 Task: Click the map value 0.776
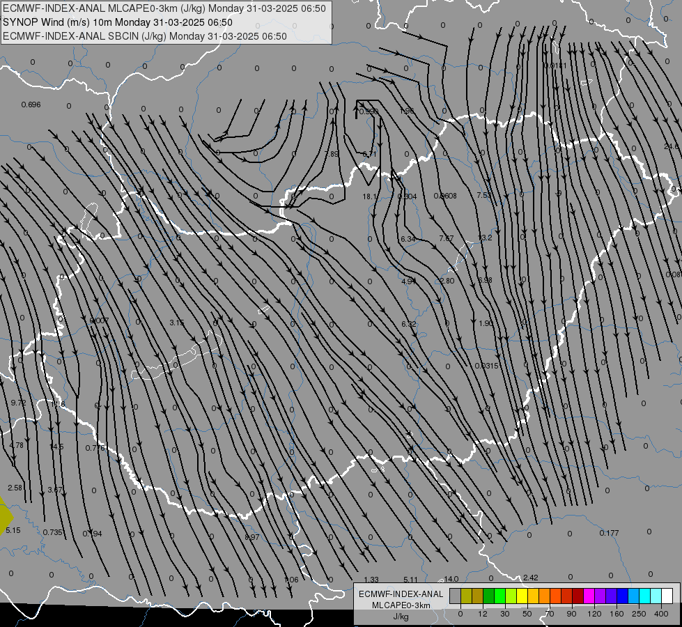95,448
